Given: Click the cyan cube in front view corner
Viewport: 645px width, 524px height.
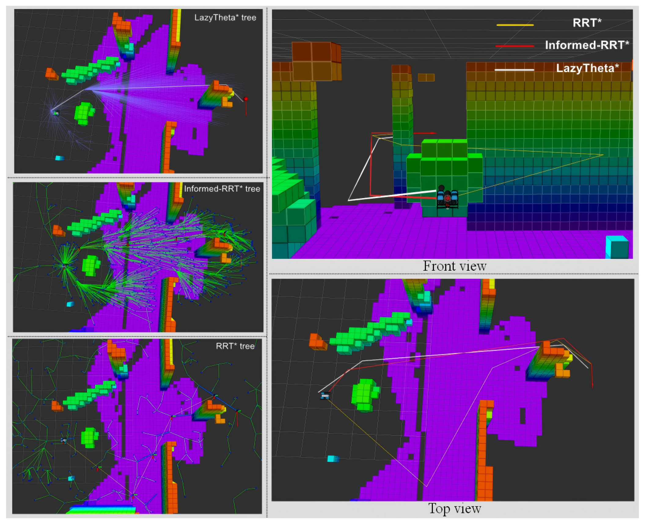Looking at the screenshot, I should pyautogui.click(x=617, y=247).
